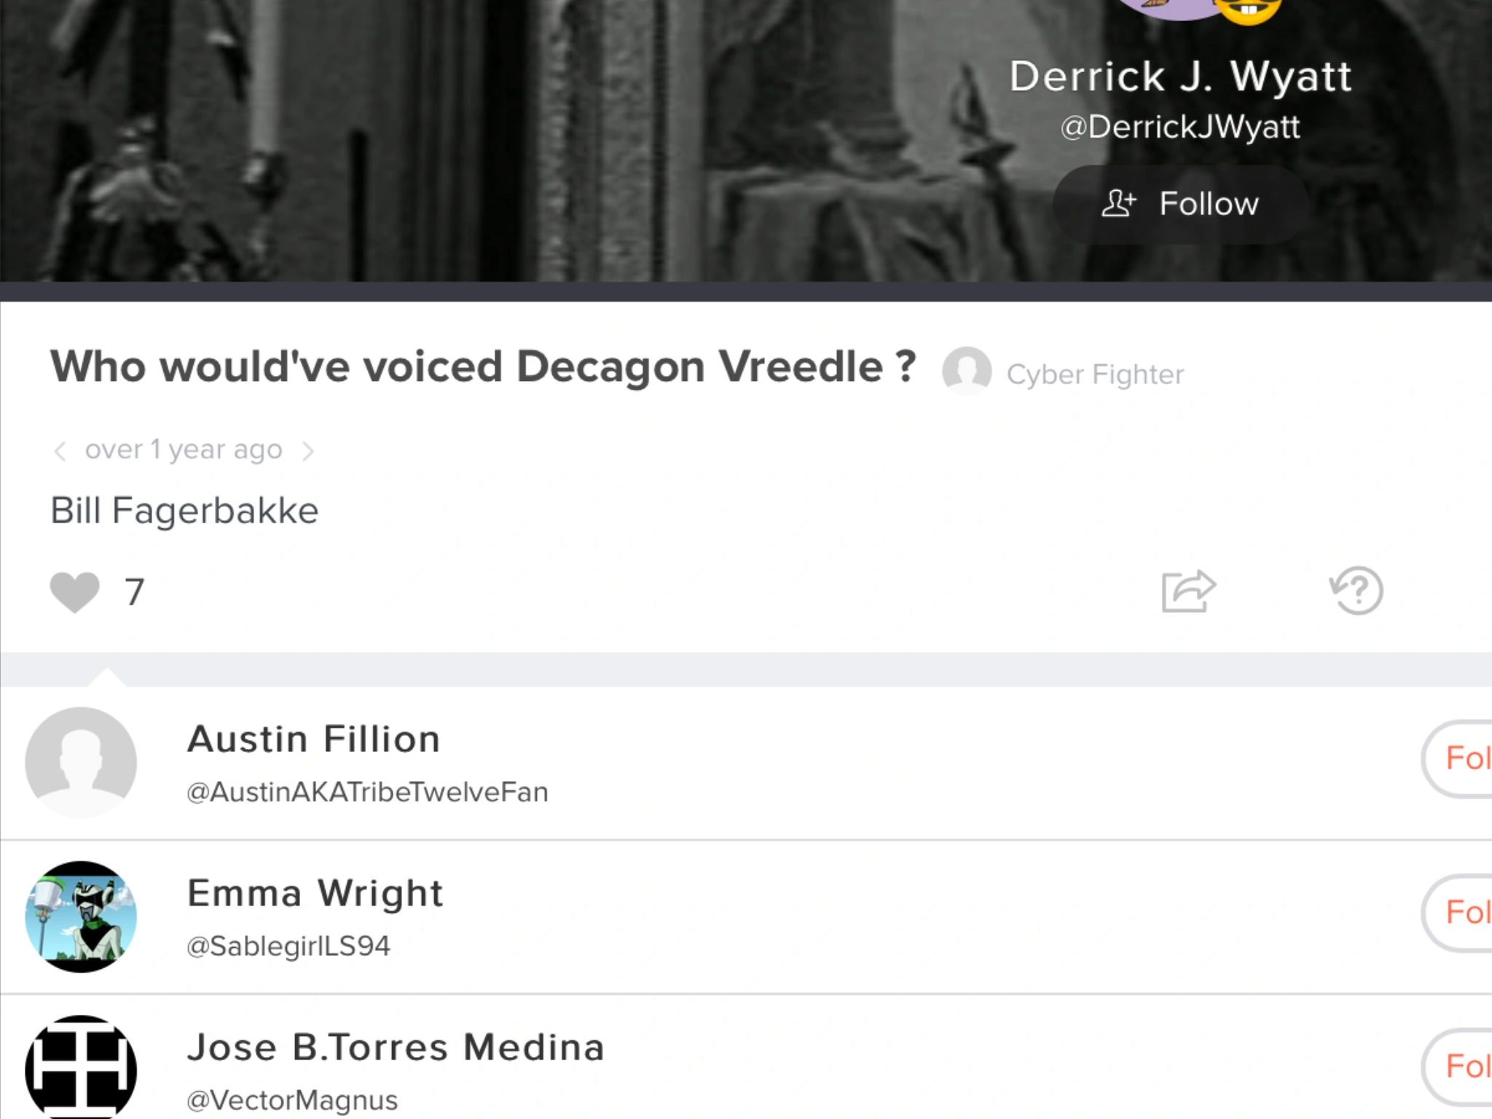The height and width of the screenshot is (1119, 1492).
Task: Open the 'over 1 year ago' timestamp
Action: point(184,449)
